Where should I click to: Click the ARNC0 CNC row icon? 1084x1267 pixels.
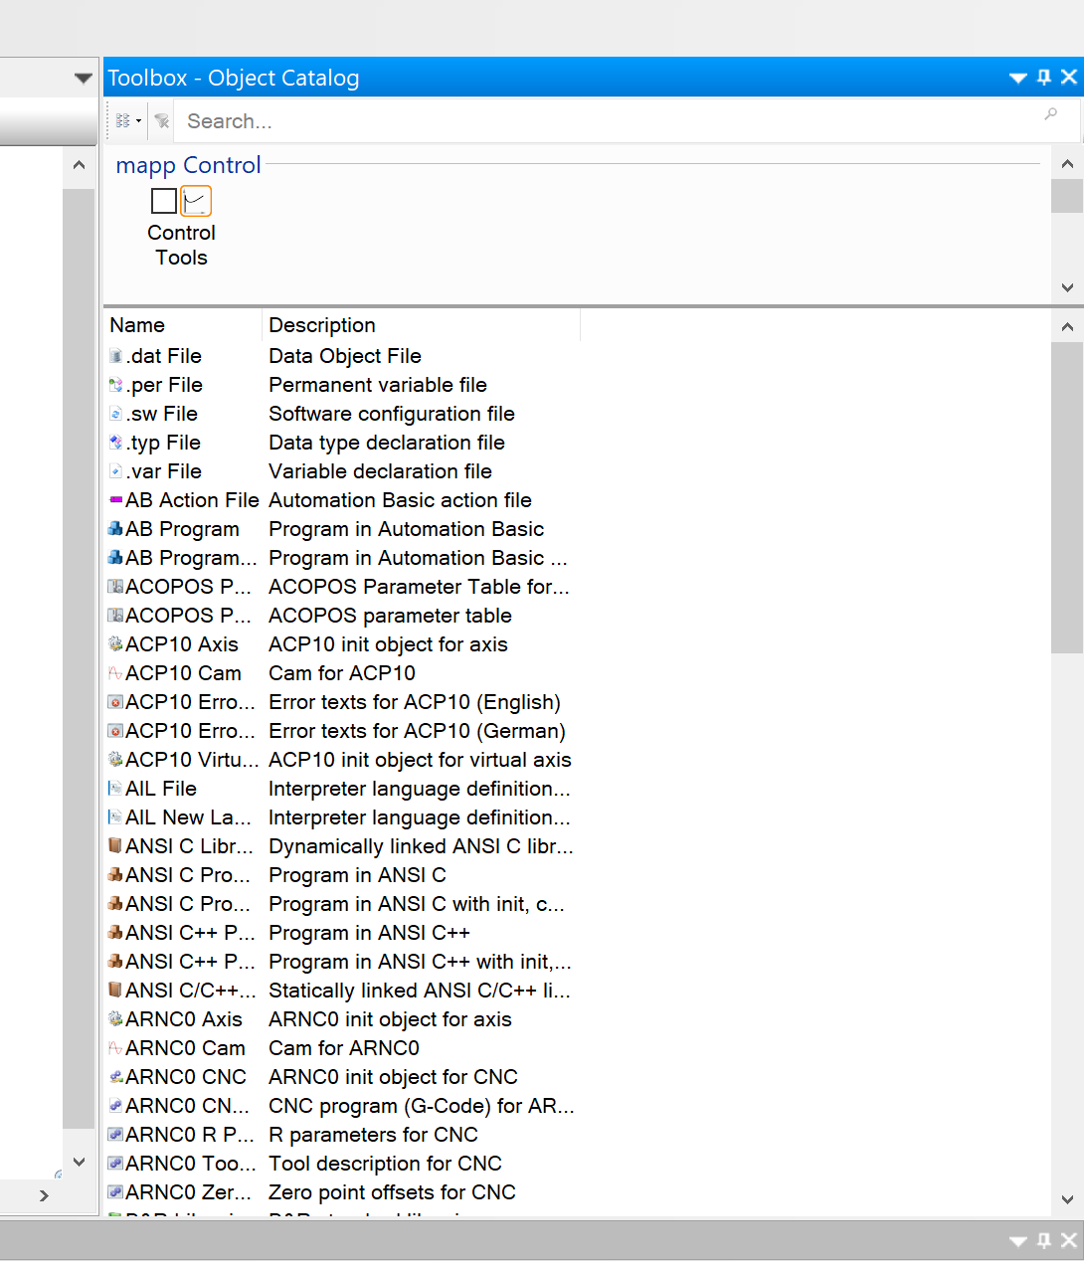[x=116, y=1077]
